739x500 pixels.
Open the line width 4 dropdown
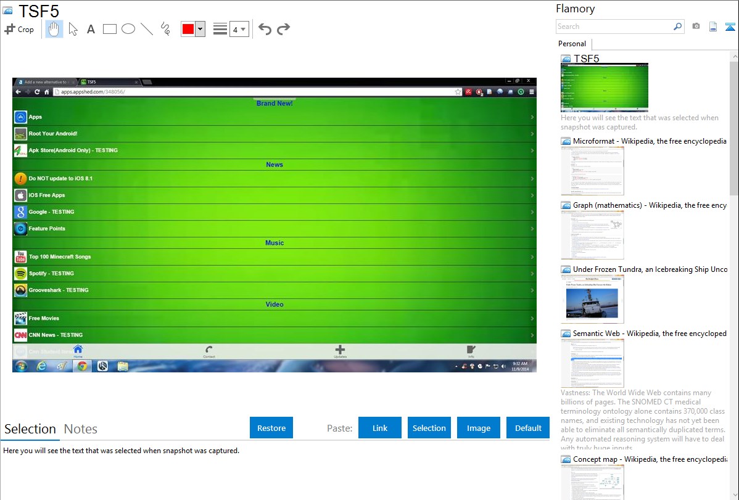(x=239, y=29)
